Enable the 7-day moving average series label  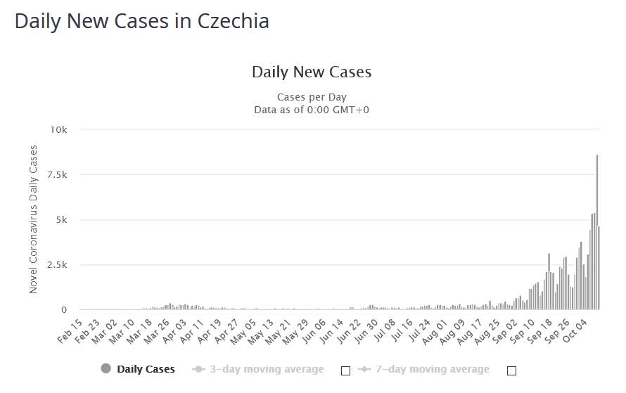[433, 369]
